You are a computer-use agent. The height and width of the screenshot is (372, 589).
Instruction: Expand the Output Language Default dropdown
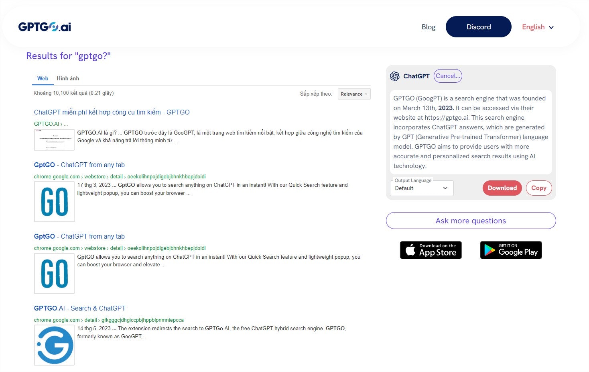[x=422, y=188]
